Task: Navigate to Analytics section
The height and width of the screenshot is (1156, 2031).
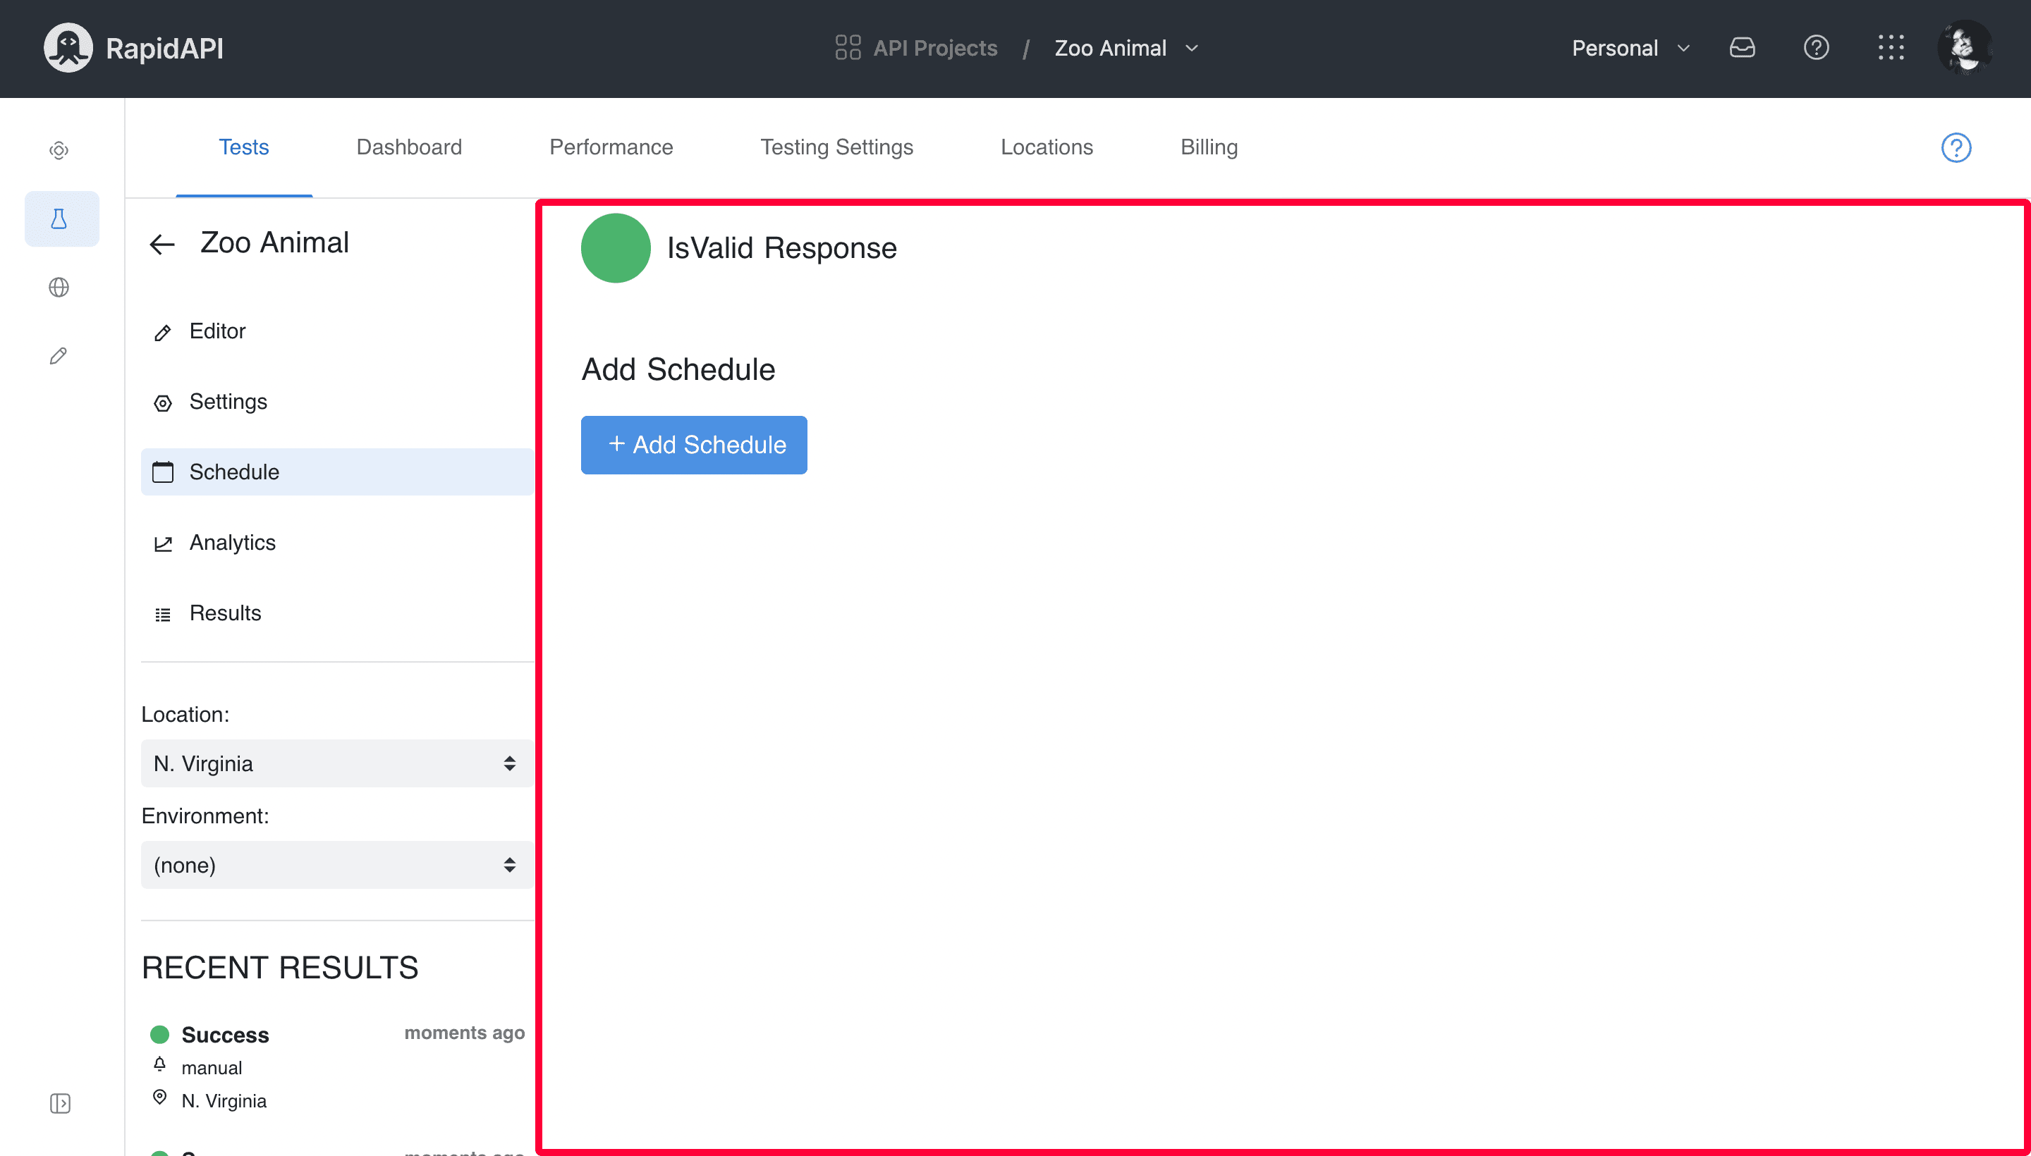Action: click(231, 543)
